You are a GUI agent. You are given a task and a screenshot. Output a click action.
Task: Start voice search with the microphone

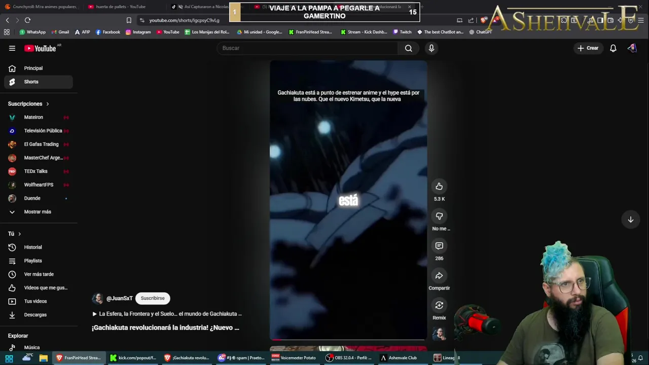[431, 48]
